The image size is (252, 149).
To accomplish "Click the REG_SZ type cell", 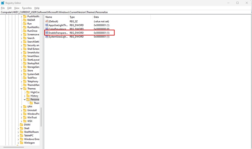I will tap(73, 21).
